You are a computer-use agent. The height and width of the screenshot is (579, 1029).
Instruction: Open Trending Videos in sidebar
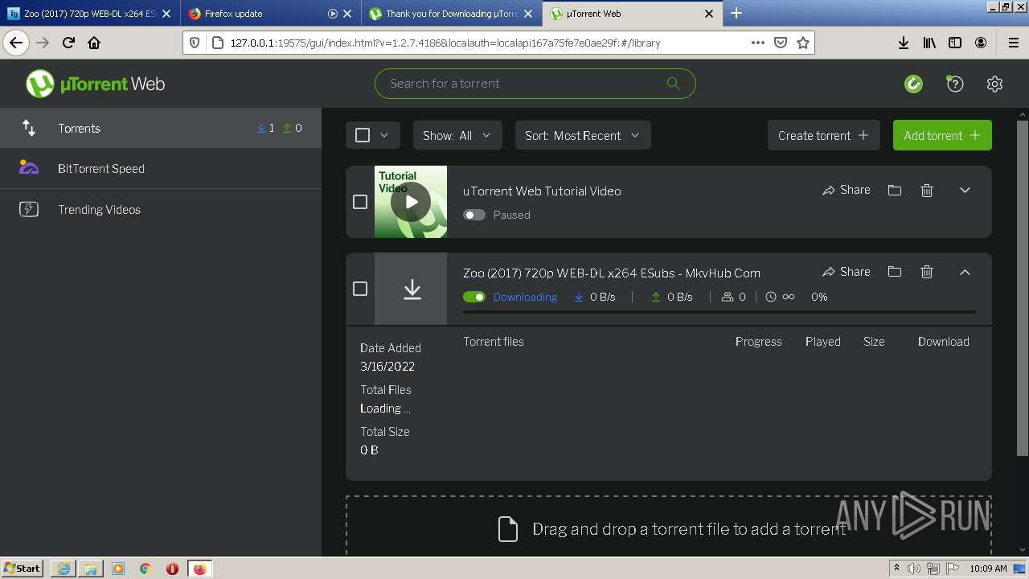161,209
